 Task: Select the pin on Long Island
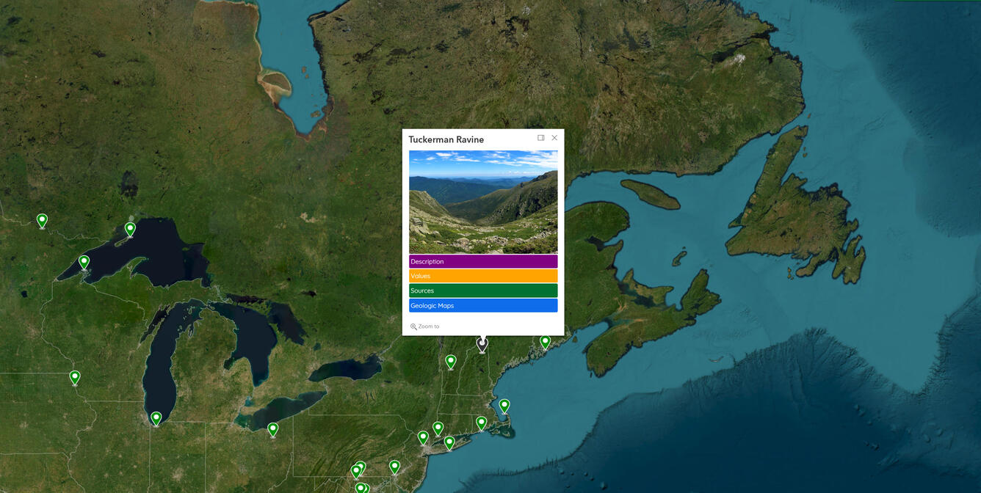pyautogui.click(x=449, y=441)
